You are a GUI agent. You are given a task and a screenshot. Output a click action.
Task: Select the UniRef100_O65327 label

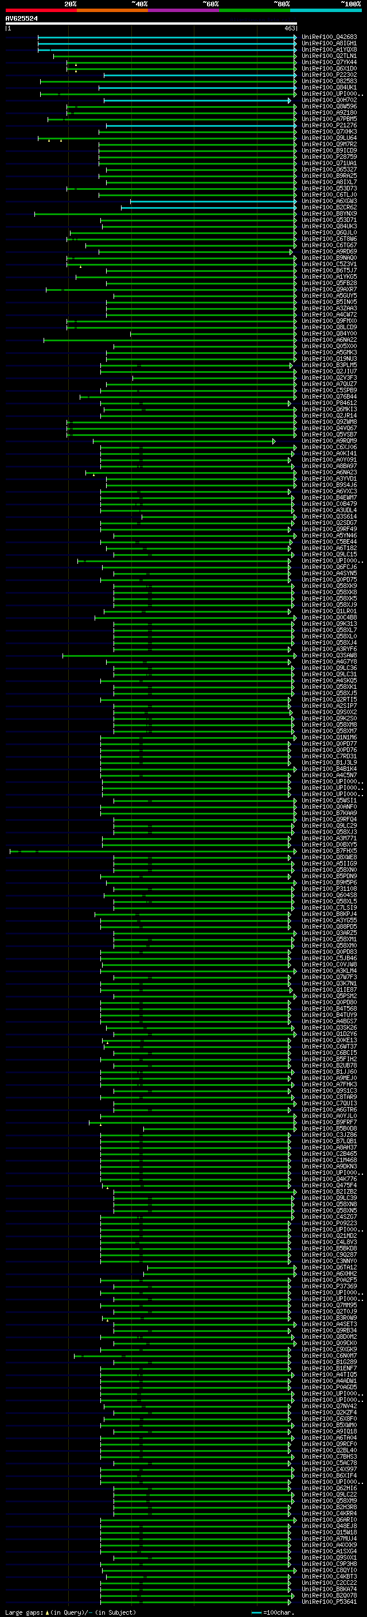pyautogui.click(x=329, y=169)
